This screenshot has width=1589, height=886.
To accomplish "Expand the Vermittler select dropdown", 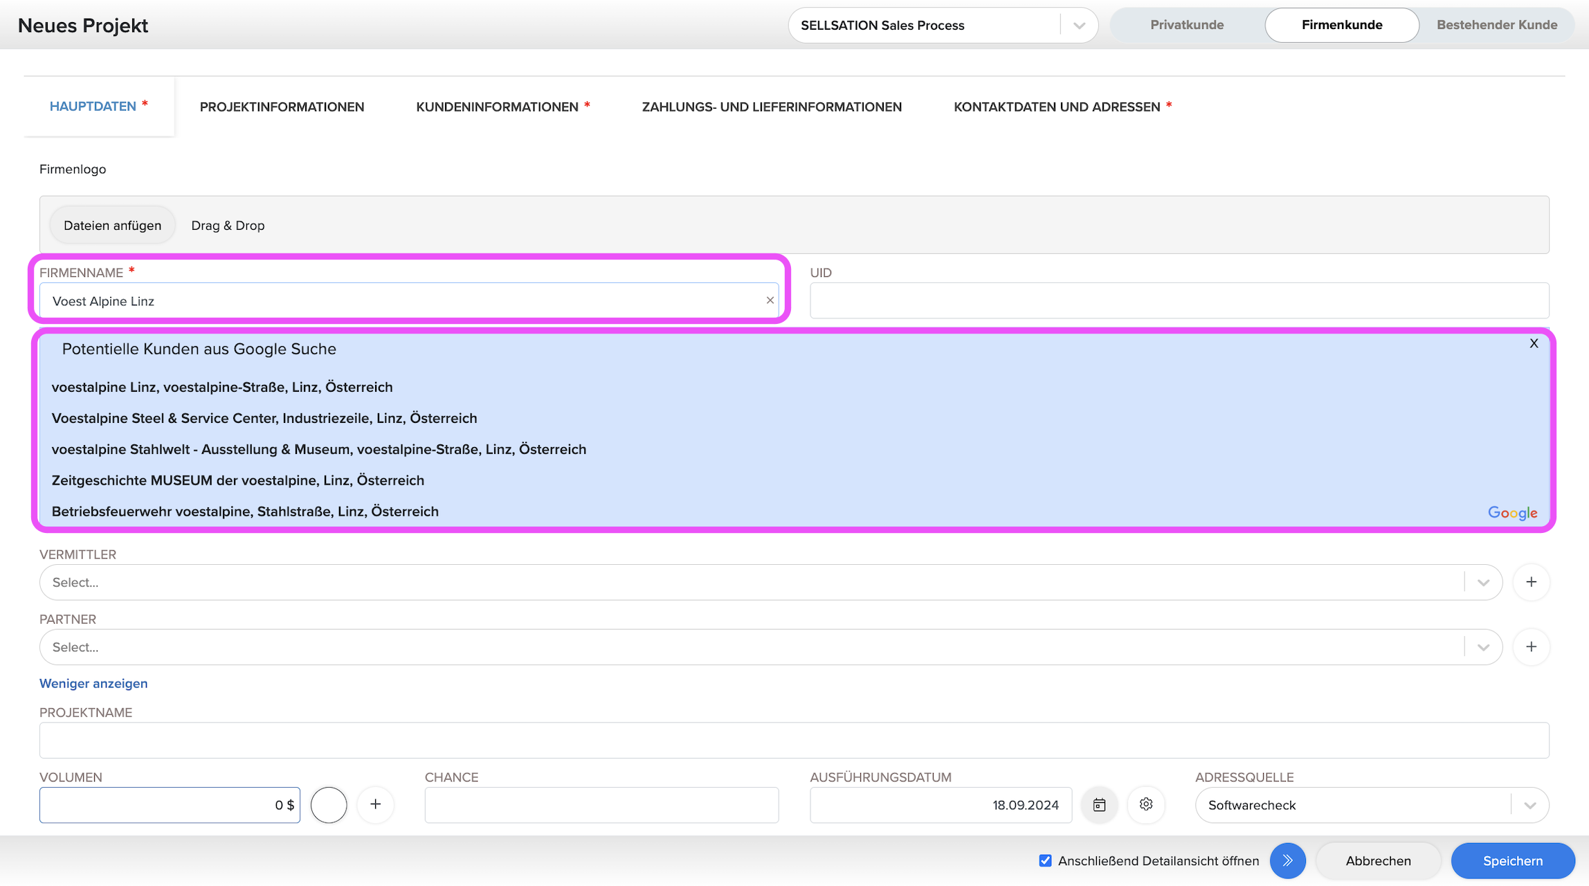I will click(x=1483, y=582).
